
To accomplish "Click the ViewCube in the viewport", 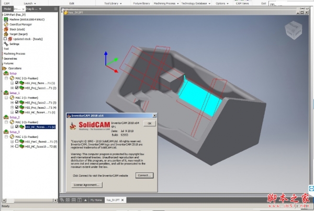I will click(291, 30).
